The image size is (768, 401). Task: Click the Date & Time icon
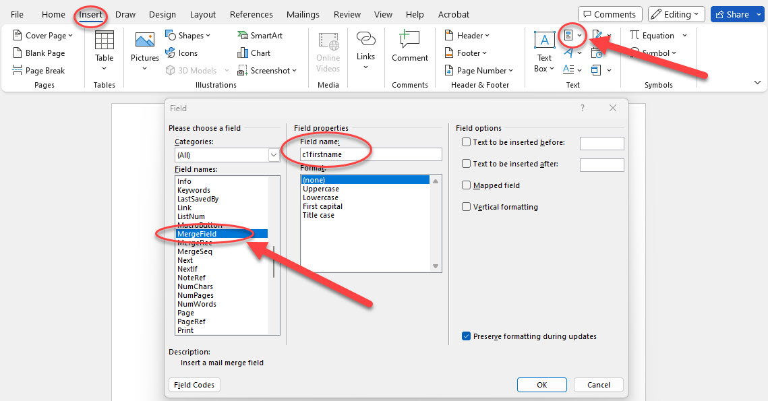(x=597, y=53)
